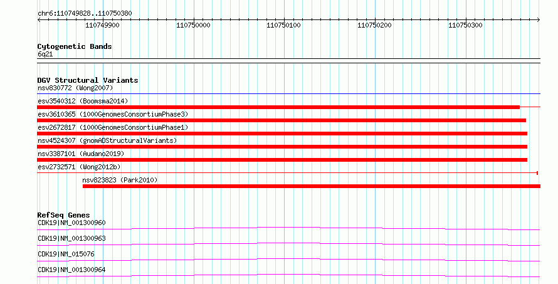Click the chr6:110749828..110750380 region label
The width and height of the screenshot is (558, 284).
[85, 13]
